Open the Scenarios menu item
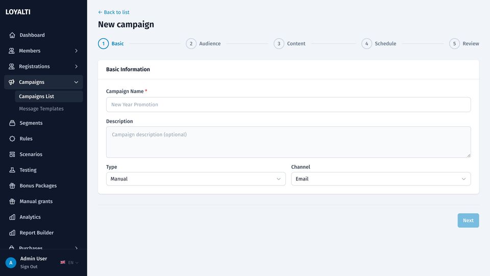490x276 pixels. 43,154
